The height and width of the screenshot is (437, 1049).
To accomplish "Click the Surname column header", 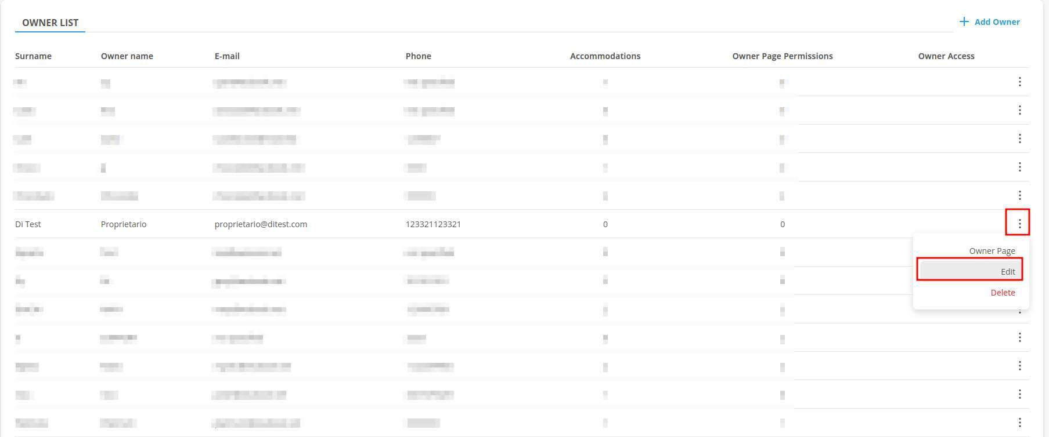I will pos(33,56).
